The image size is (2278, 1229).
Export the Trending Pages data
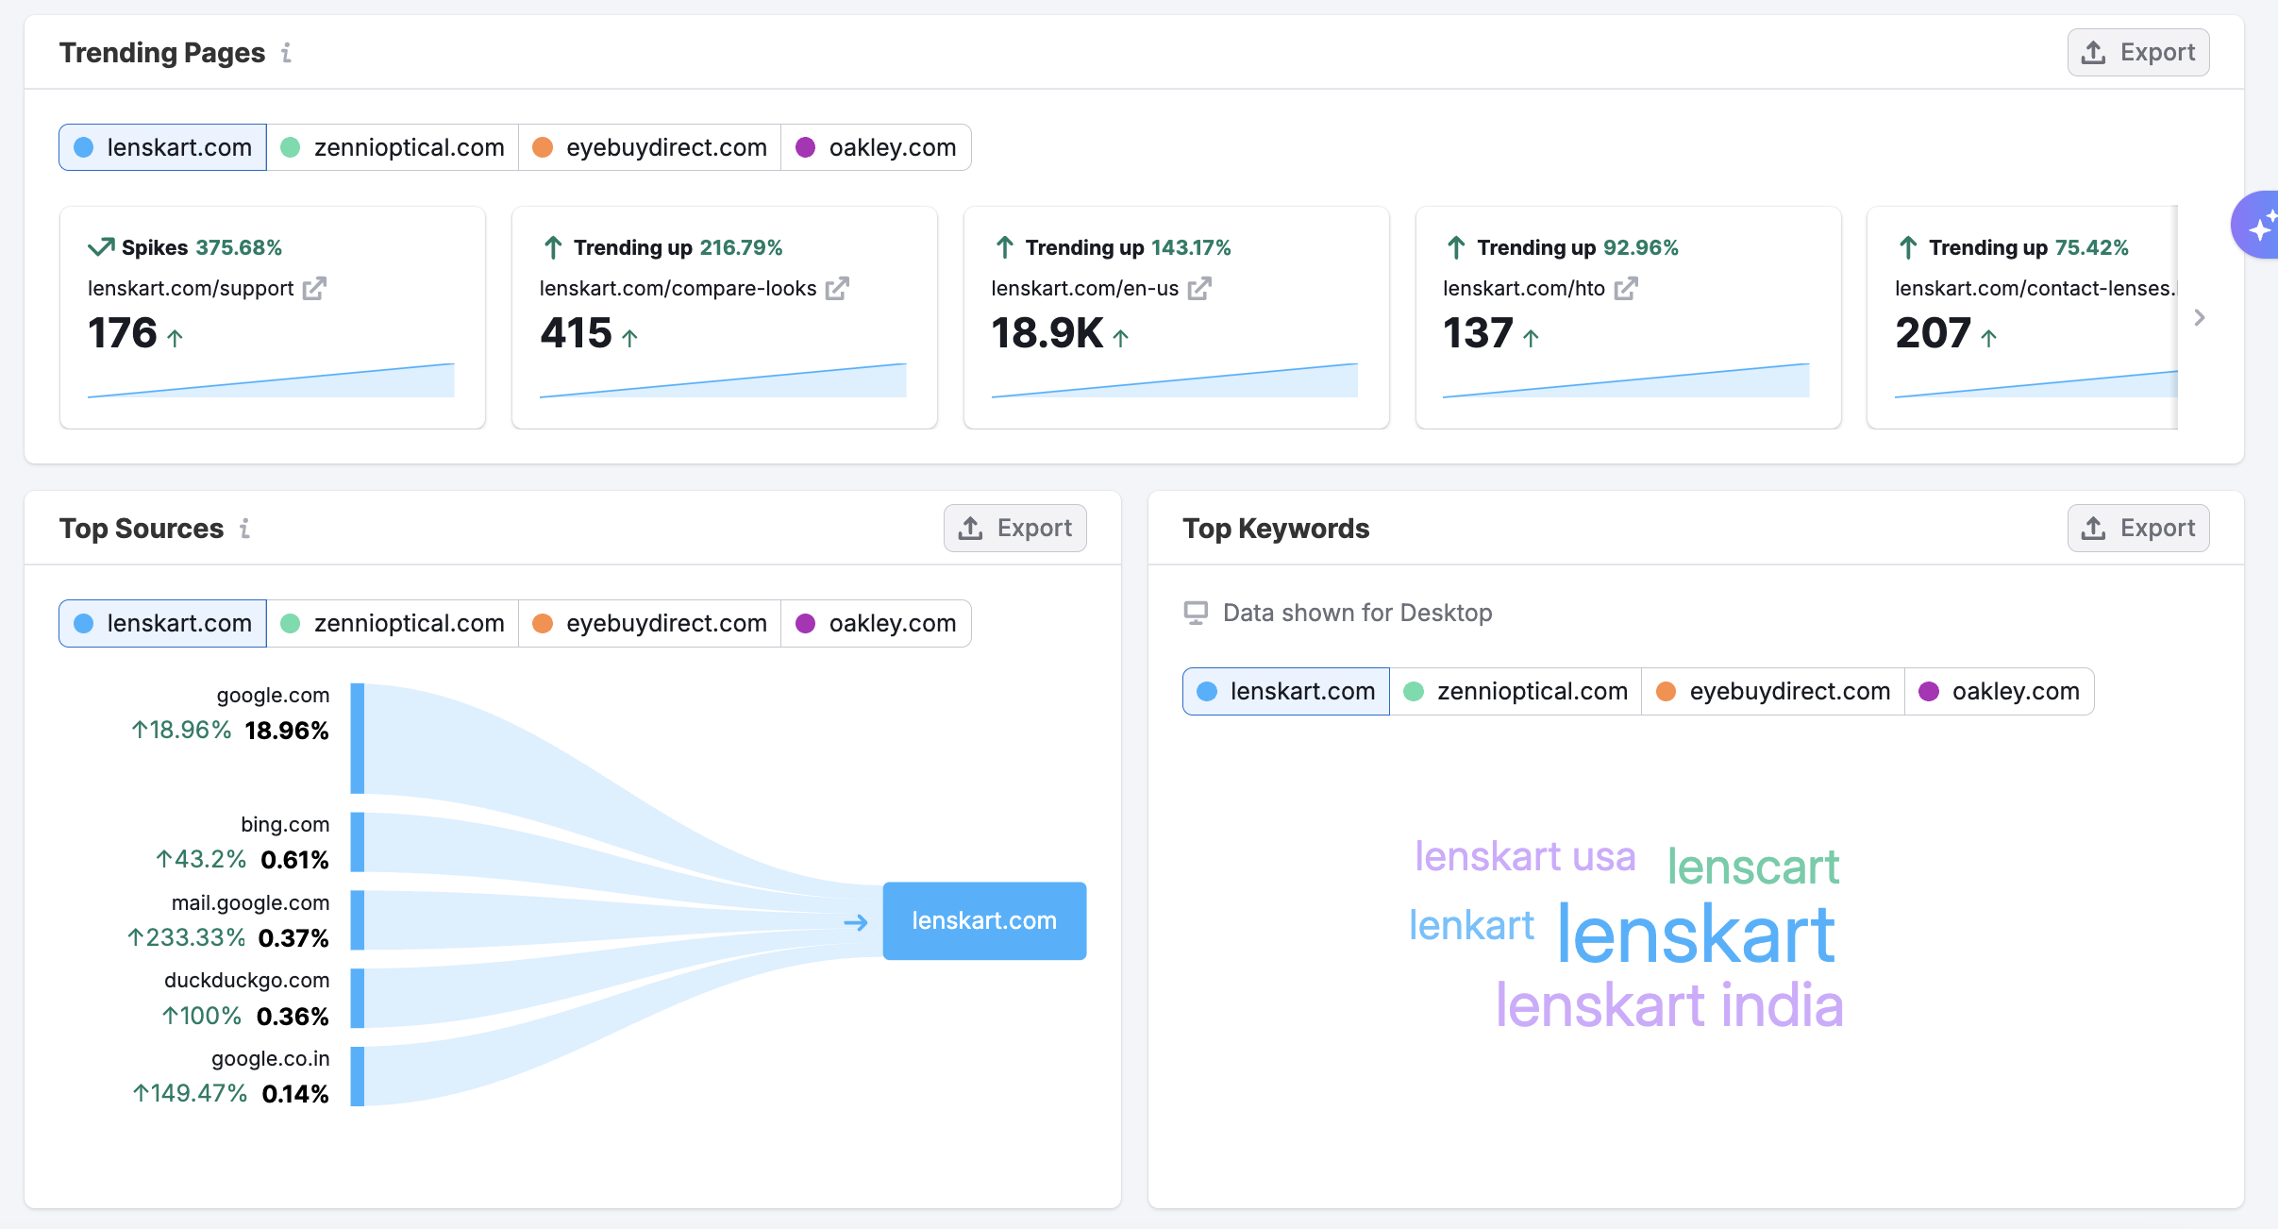[x=2138, y=53]
